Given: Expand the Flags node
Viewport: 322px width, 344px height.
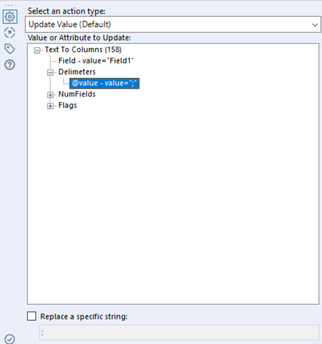Looking at the screenshot, I should tap(50, 106).
